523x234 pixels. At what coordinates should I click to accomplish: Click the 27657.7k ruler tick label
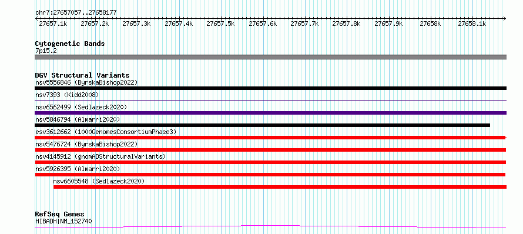coord(305,24)
